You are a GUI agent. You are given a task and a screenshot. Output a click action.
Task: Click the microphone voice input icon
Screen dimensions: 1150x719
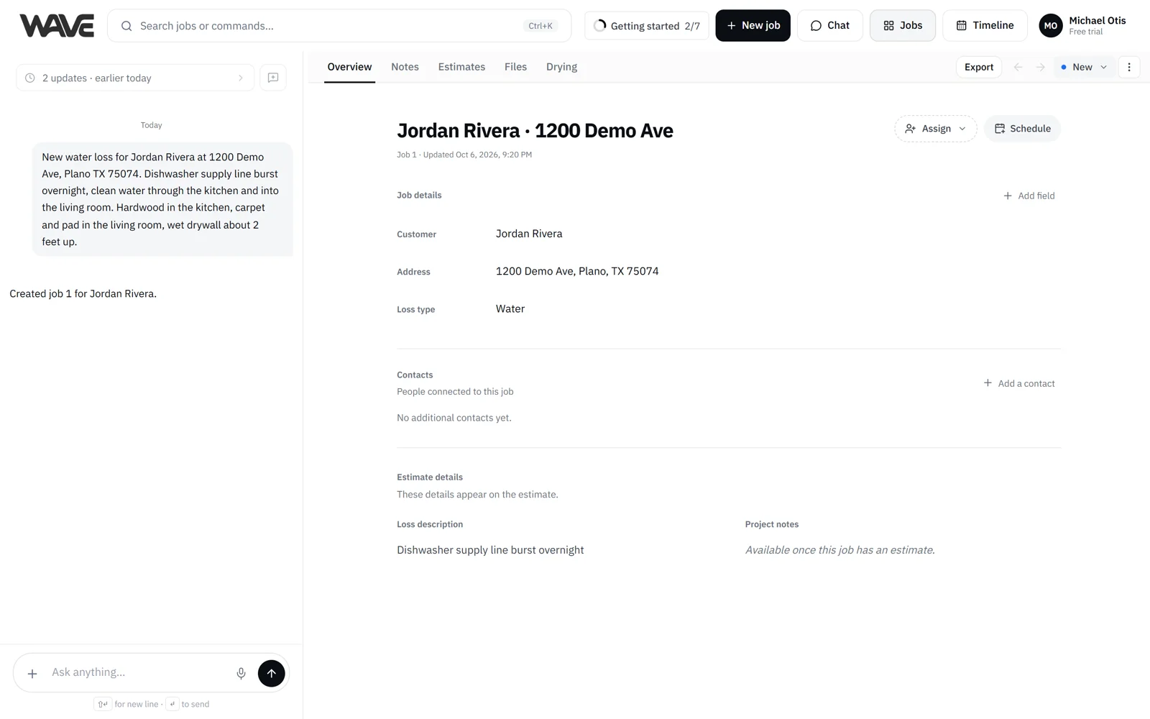coord(241,673)
